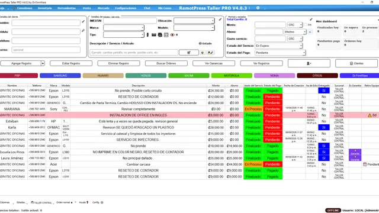Click the pattern grid icon beside the printer icon
This screenshot has width=379, height=213.
pyautogui.click(x=166, y=35)
